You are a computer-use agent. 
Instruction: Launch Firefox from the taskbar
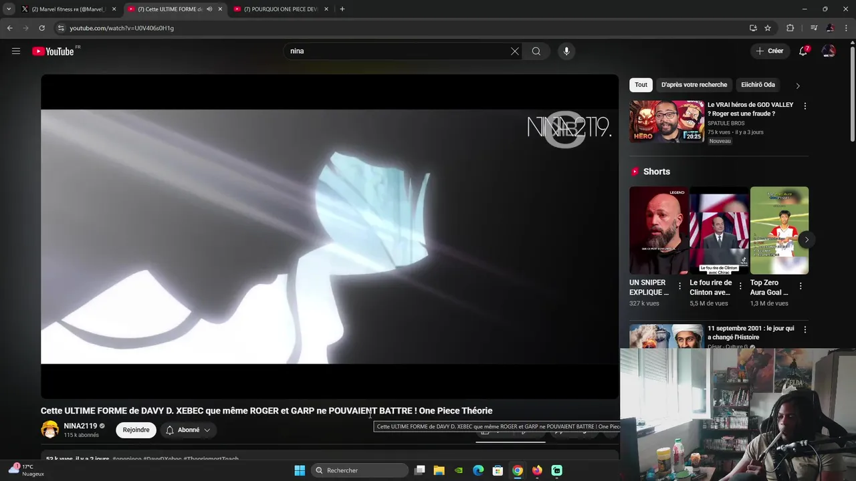pyautogui.click(x=537, y=470)
